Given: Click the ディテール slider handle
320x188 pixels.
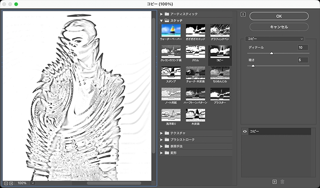Looking at the screenshot, I should tap(272, 53).
